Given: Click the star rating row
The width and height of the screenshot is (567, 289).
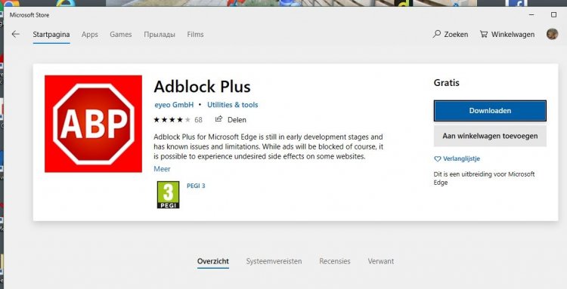Looking at the screenshot, I should [172, 119].
